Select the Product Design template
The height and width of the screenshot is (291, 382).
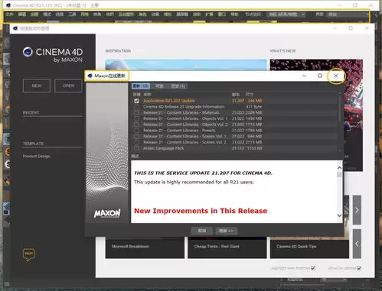click(x=37, y=156)
